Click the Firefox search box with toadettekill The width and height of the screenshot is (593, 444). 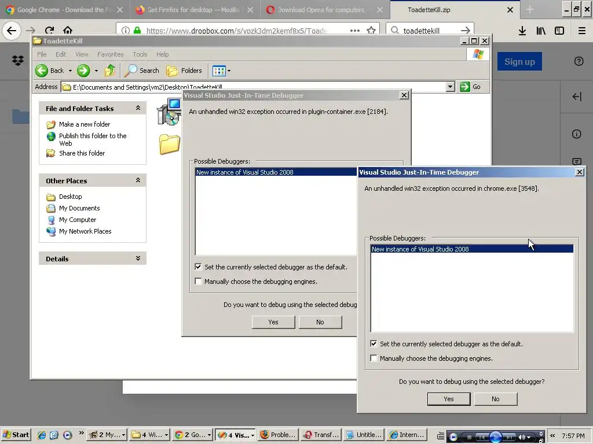430,31
